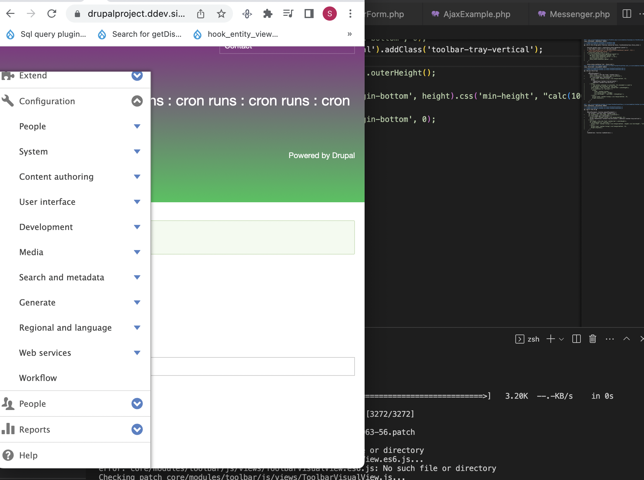This screenshot has width=644, height=480.
Task: Kill the terminal with the trash icon
Action: point(592,339)
